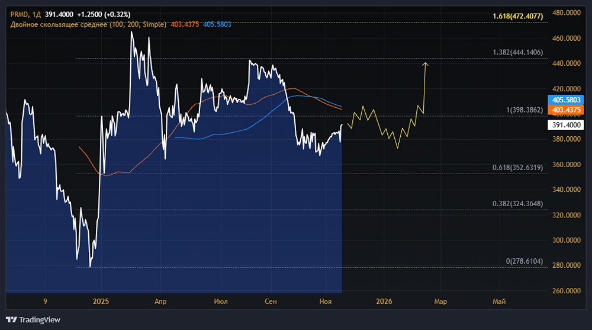The image size is (592, 330).
Task: Click the Июл label on the time axis
Action: coord(221,302)
